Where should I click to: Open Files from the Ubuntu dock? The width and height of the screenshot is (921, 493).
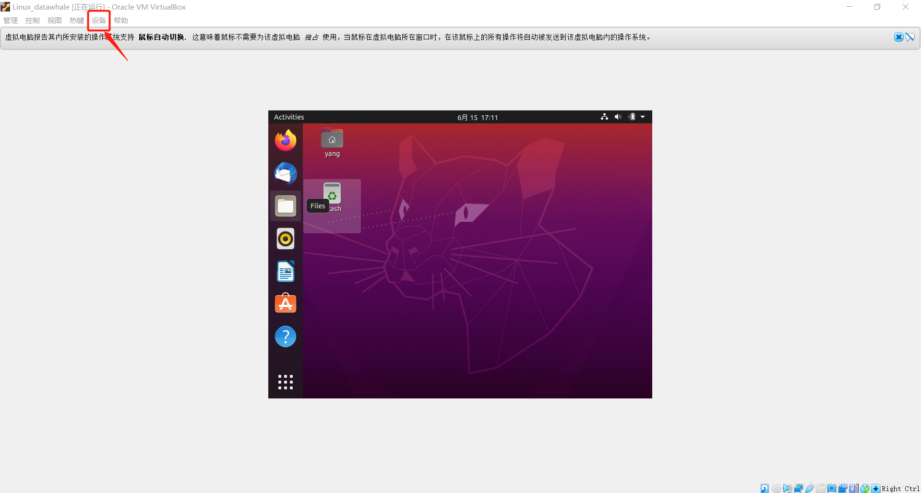pyautogui.click(x=286, y=206)
